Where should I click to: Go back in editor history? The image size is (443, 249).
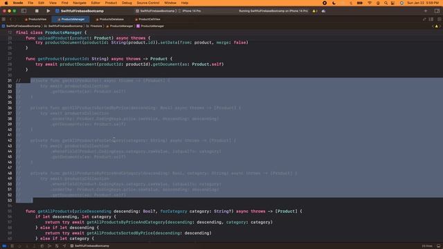click(x=10, y=19)
